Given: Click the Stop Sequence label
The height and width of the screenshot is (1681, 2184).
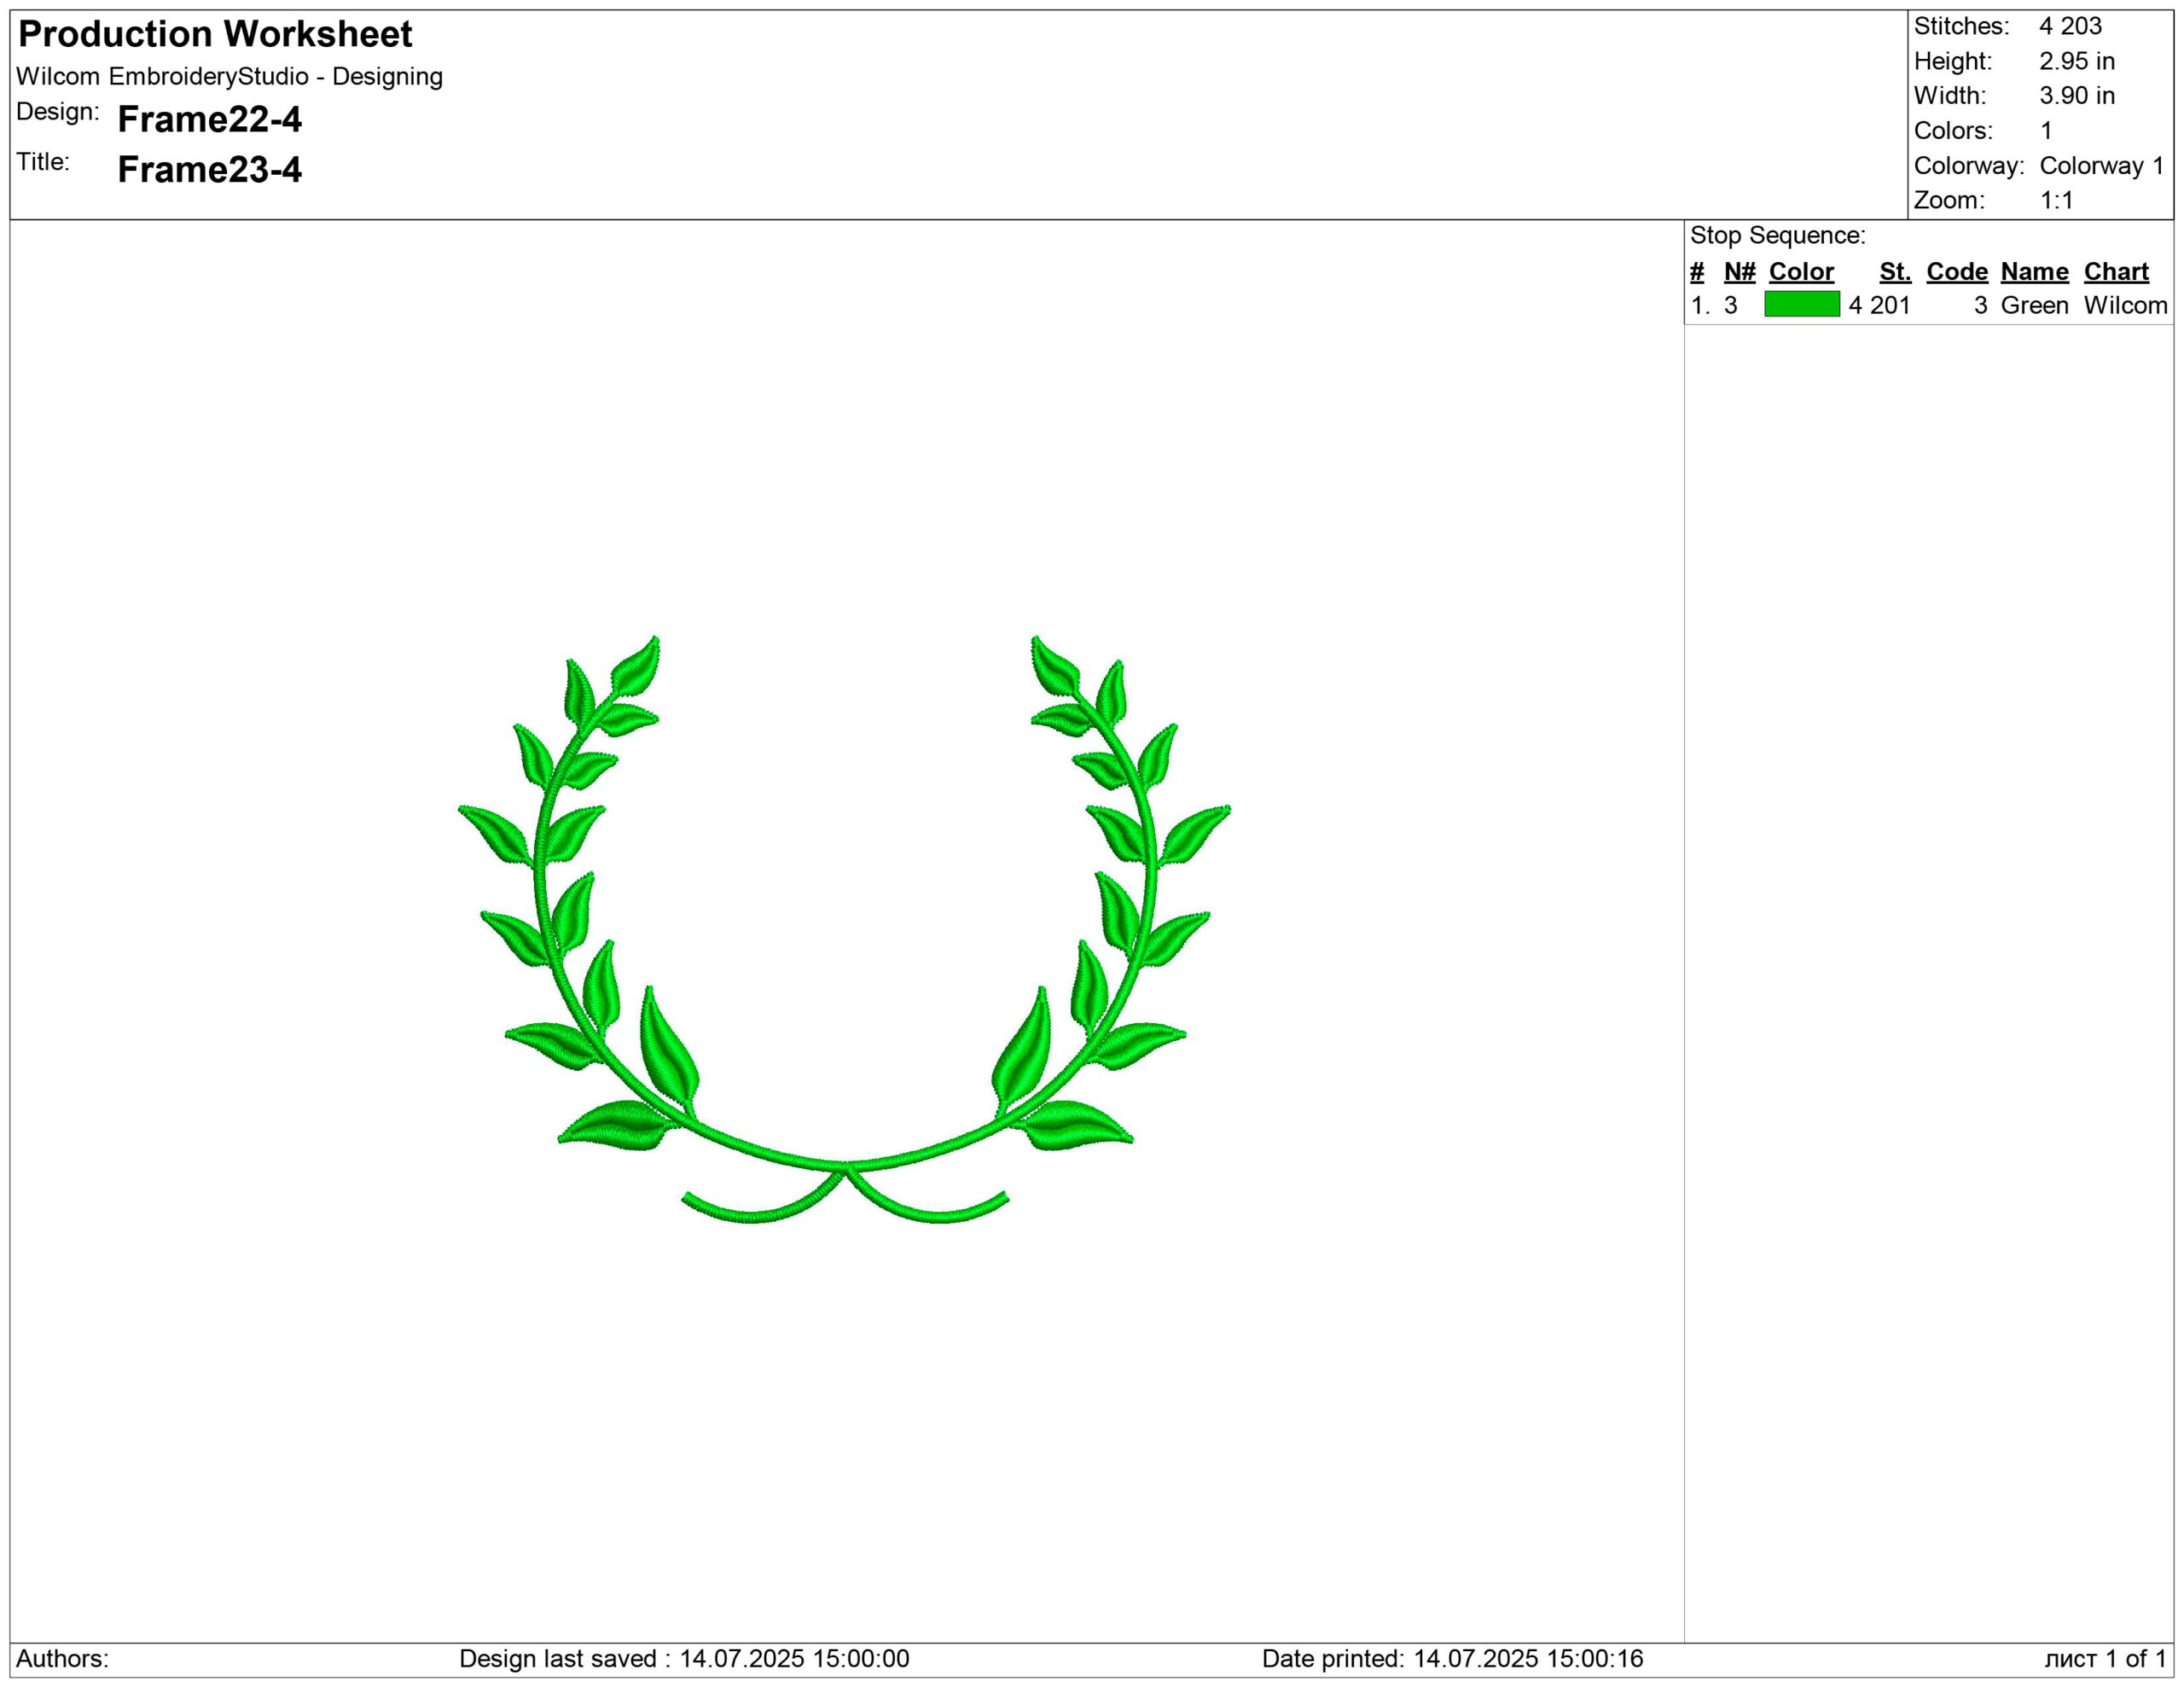Looking at the screenshot, I should tap(1777, 235).
